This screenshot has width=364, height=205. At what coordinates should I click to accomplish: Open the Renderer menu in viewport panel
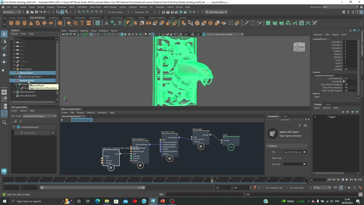tap(104, 31)
